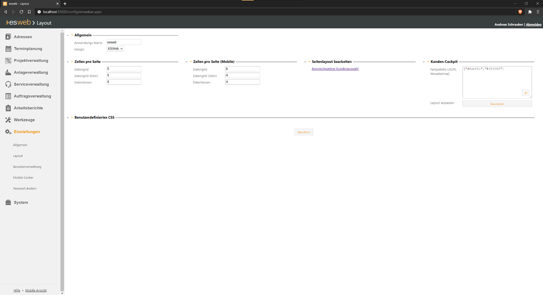Screen dimensions: 543x295
Task: Select Benutzerverwaltung submenu item
Action: point(27,167)
